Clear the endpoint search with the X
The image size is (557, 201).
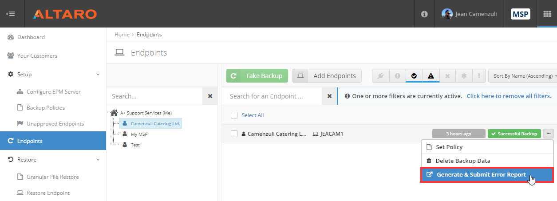[x=329, y=96]
